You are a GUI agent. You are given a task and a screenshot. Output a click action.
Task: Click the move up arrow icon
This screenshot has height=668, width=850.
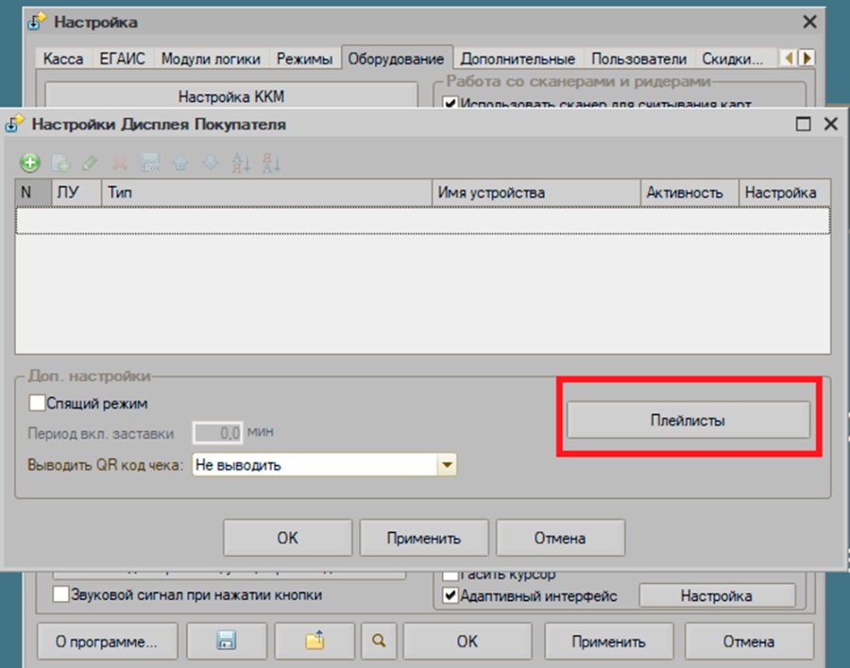[x=180, y=162]
